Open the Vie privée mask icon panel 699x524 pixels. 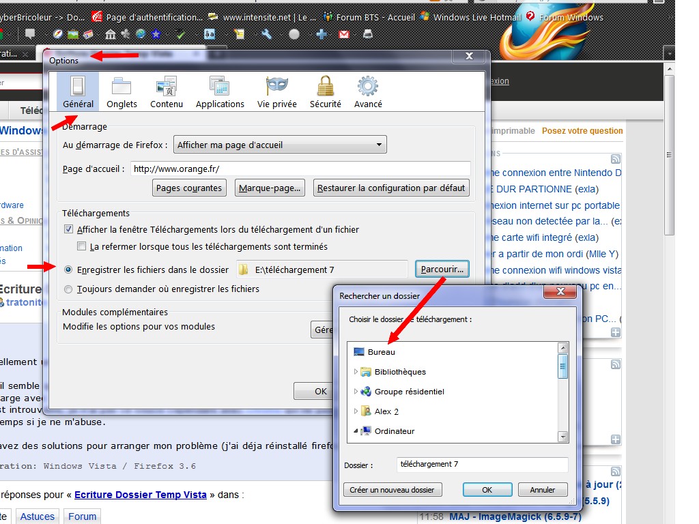click(276, 91)
